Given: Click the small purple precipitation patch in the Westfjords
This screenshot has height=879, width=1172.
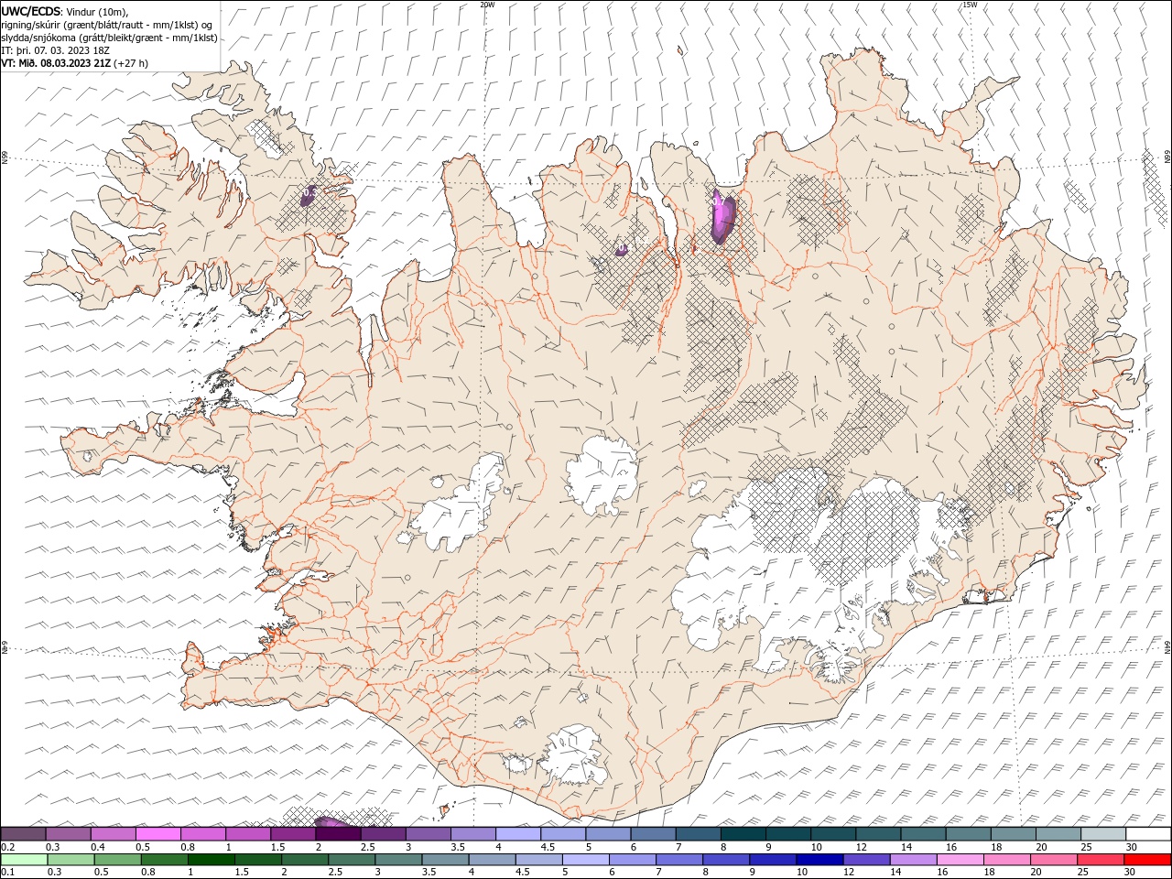Looking at the screenshot, I should (309, 195).
